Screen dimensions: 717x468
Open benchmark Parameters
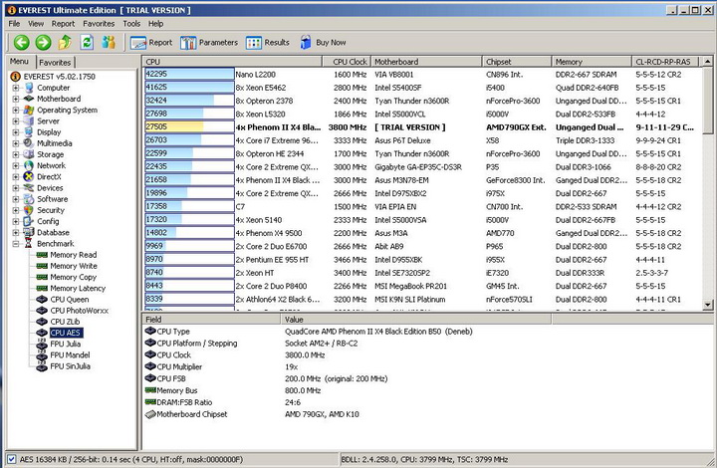[x=209, y=43]
